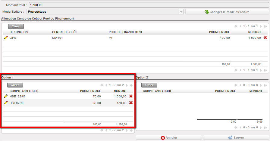Delete the HSE12345 row
Screen dimensions: 270x141
(x=131, y=96)
